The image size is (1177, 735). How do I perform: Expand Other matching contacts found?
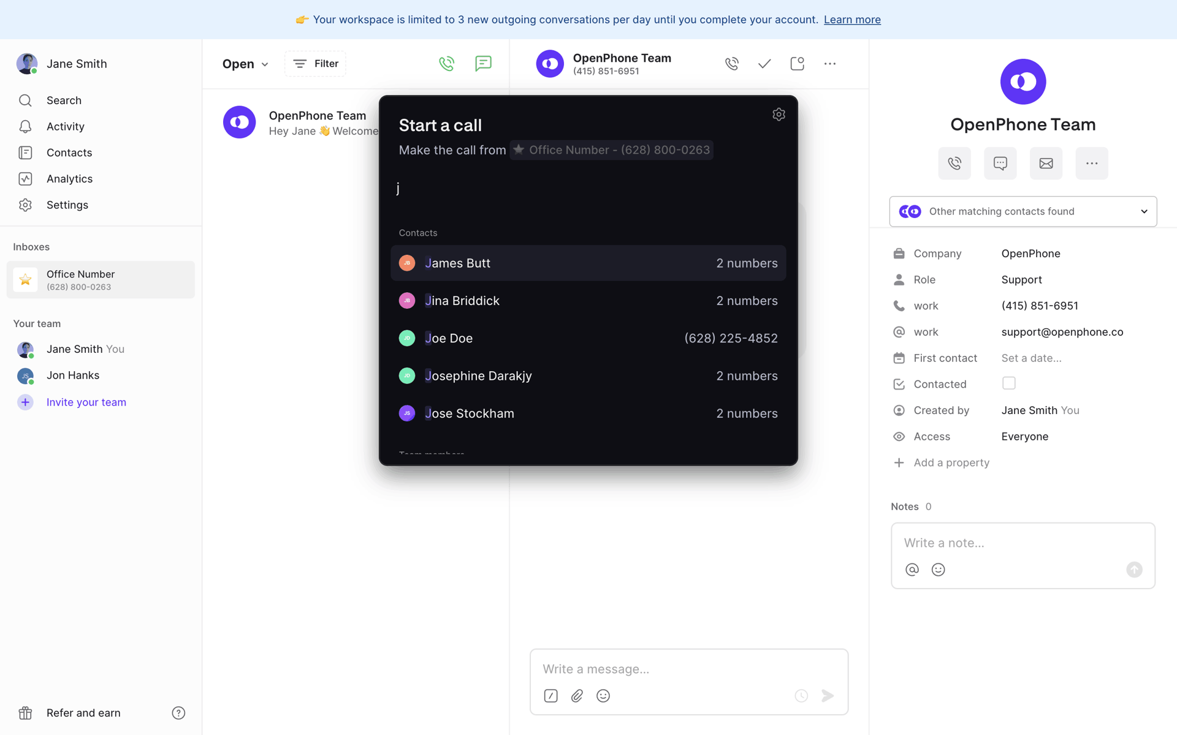coord(1023,211)
